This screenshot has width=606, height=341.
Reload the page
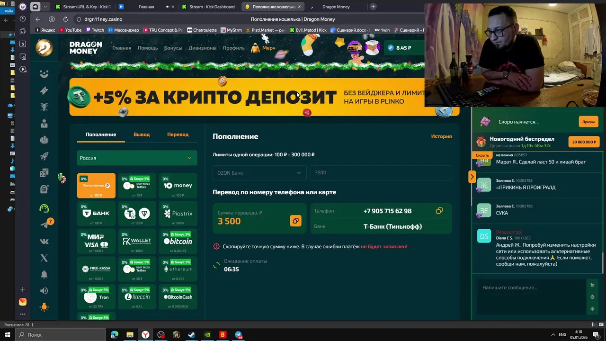pyautogui.click(x=65, y=19)
